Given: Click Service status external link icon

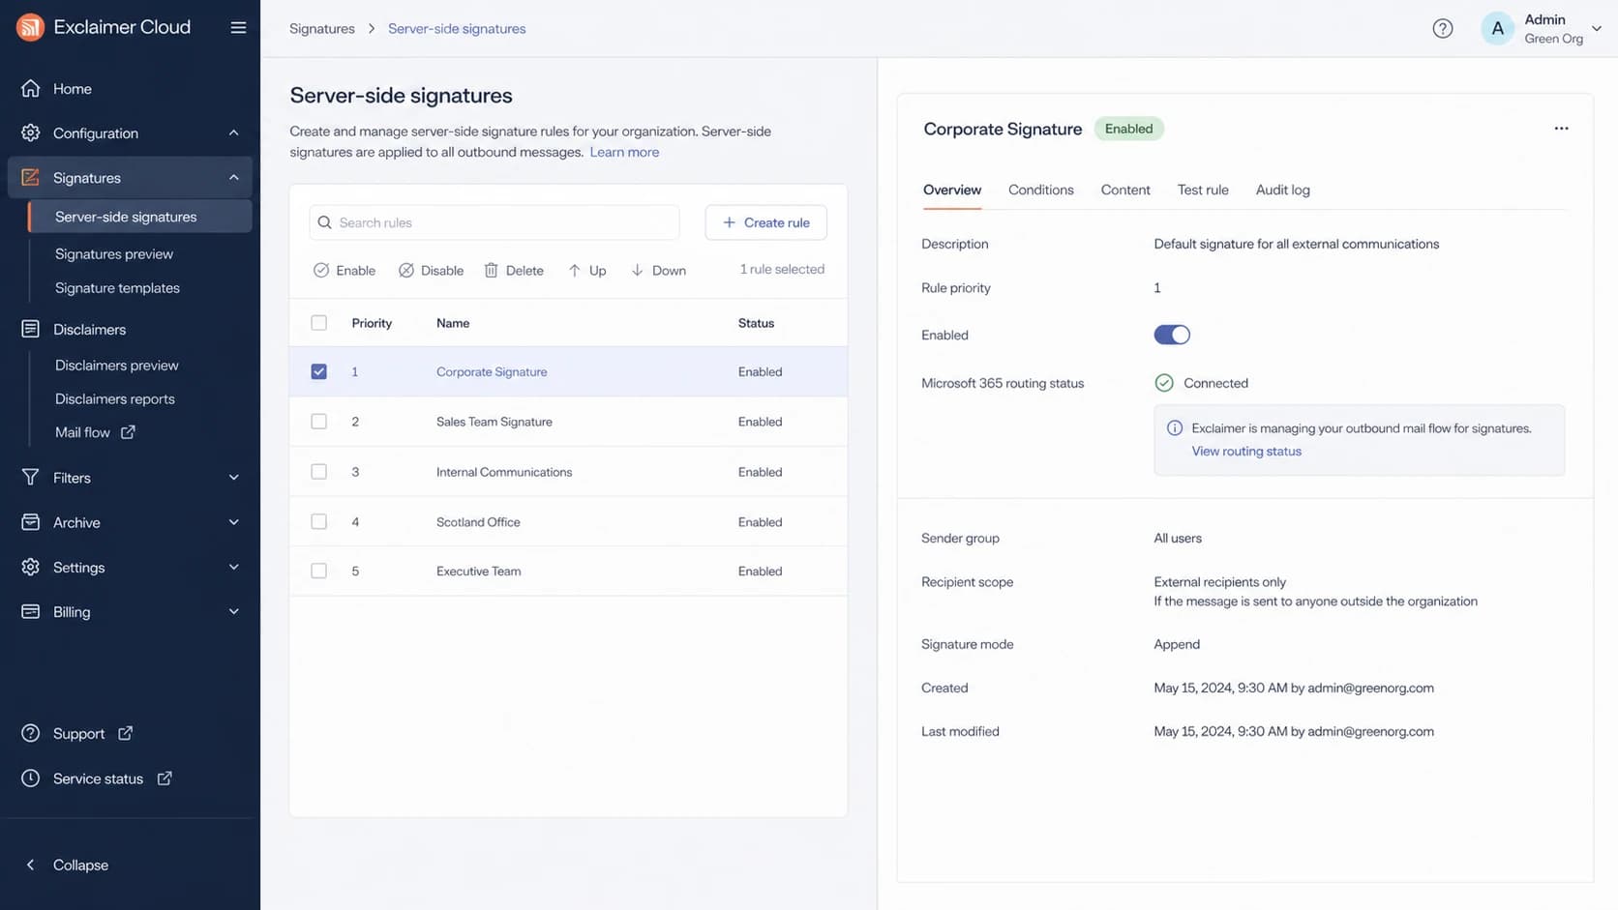Looking at the screenshot, I should pos(165,778).
